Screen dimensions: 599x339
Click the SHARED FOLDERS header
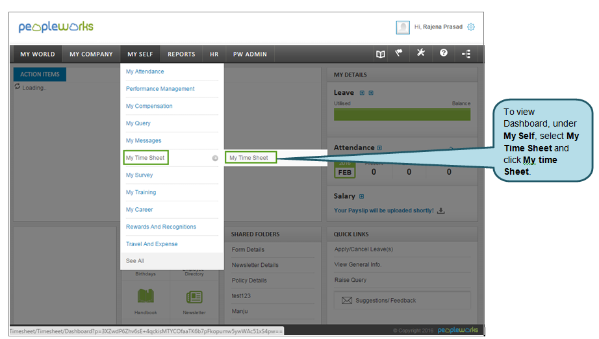[255, 234]
